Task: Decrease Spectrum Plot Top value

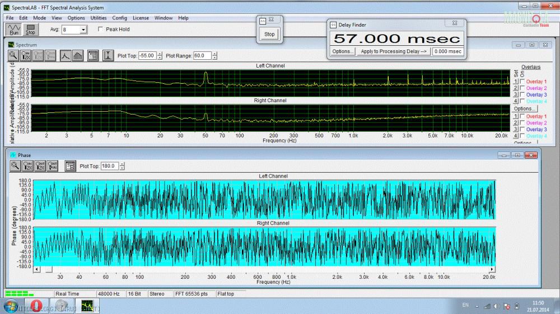Action: click(160, 58)
